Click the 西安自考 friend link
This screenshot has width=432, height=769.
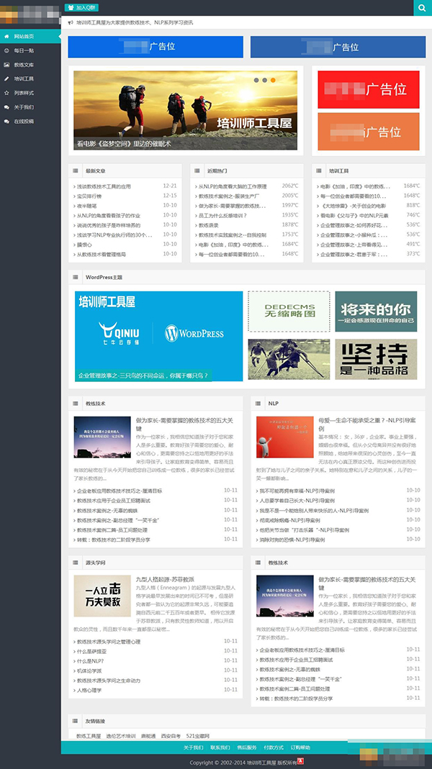171,736
